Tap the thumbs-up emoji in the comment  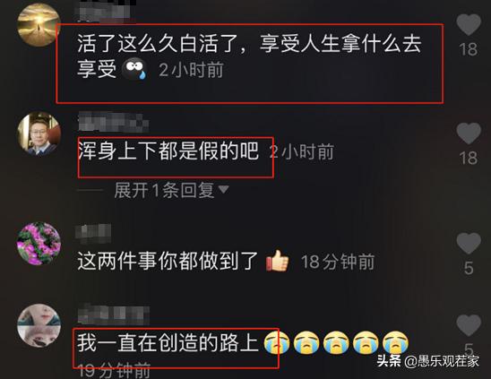pos(277,261)
